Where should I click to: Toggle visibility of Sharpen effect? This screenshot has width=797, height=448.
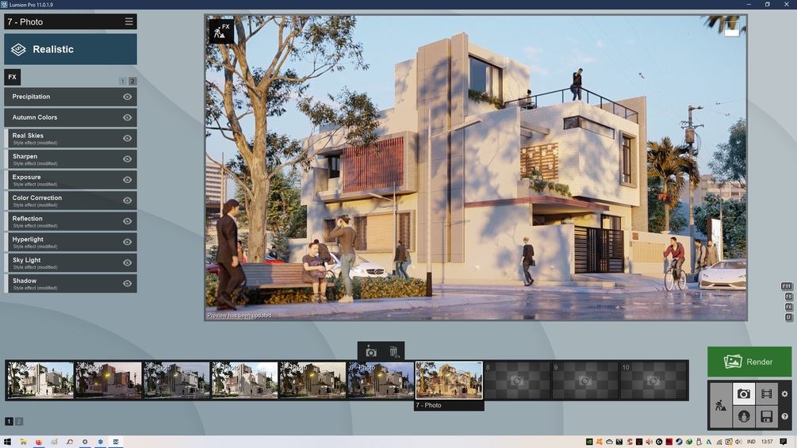[x=127, y=159]
